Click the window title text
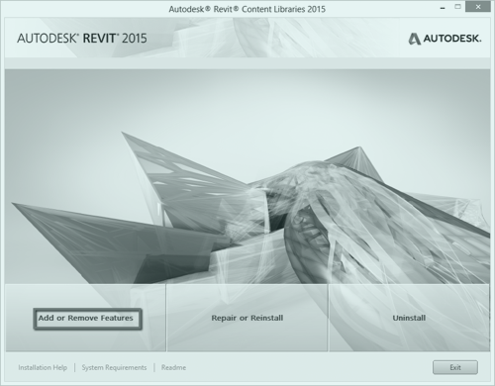The width and height of the screenshot is (495, 386). 247,9
